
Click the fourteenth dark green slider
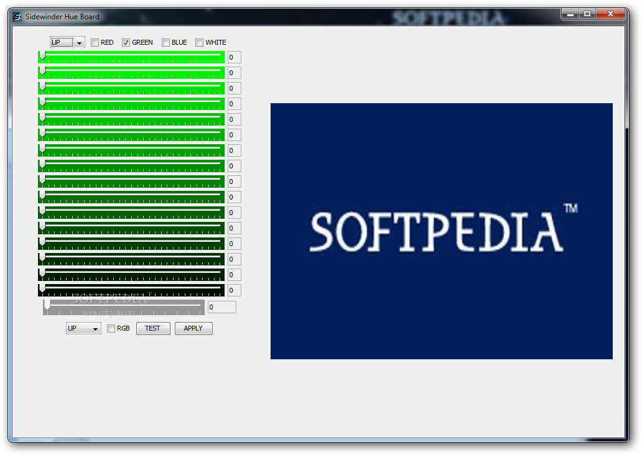131,259
